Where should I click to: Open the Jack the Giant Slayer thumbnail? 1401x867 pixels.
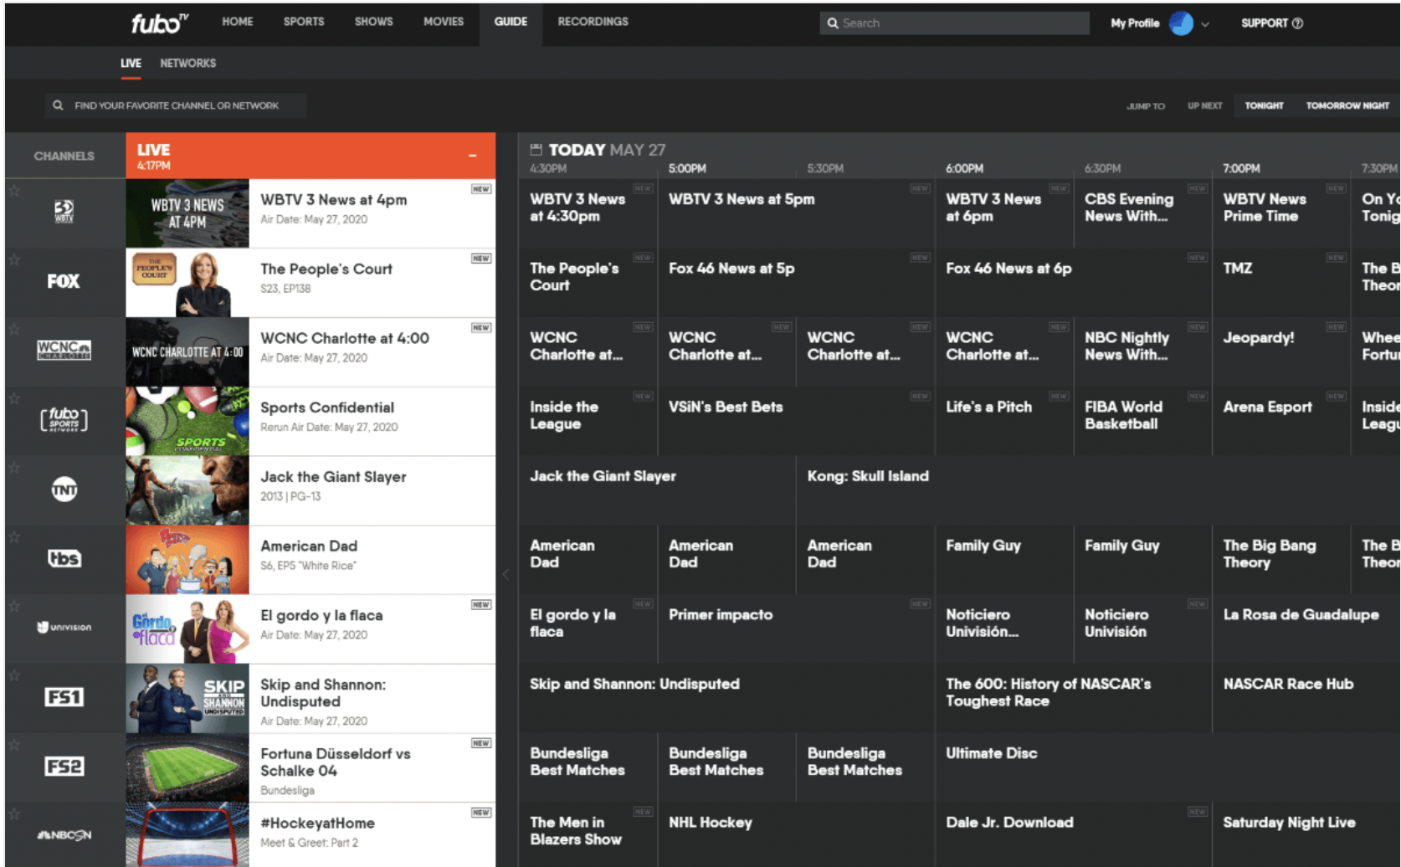(187, 490)
